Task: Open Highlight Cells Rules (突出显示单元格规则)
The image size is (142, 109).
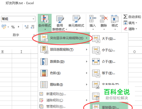Action: pos(64,38)
